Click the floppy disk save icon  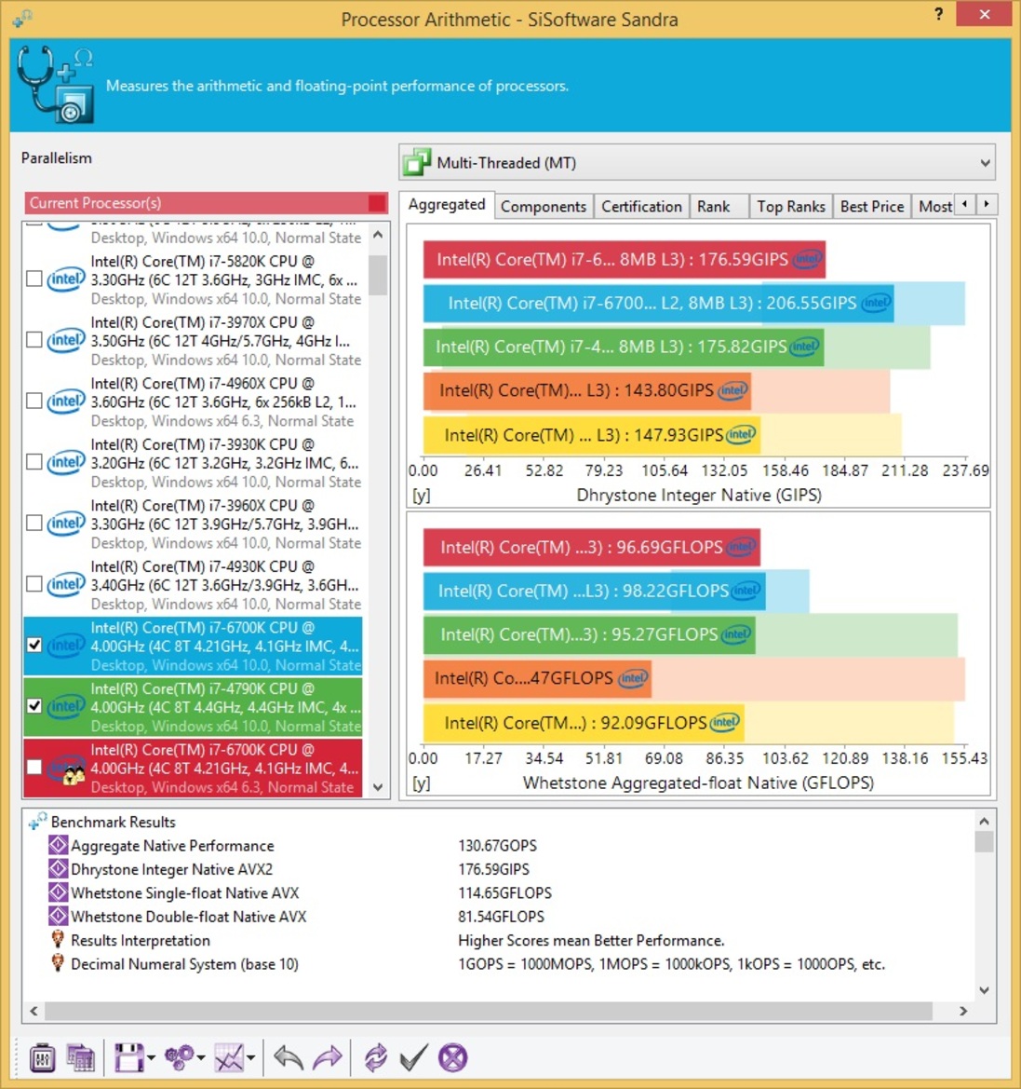(x=129, y=1057)
